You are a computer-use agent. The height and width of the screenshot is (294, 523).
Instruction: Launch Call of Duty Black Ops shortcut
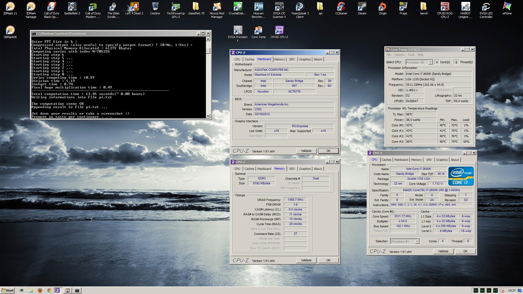tap(51, 10)
